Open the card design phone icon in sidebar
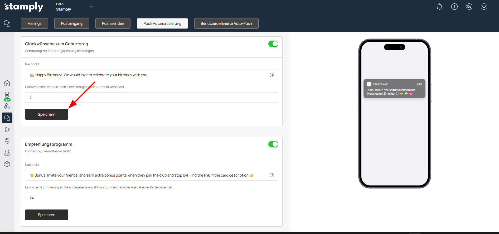 click(x=7, y=95)
